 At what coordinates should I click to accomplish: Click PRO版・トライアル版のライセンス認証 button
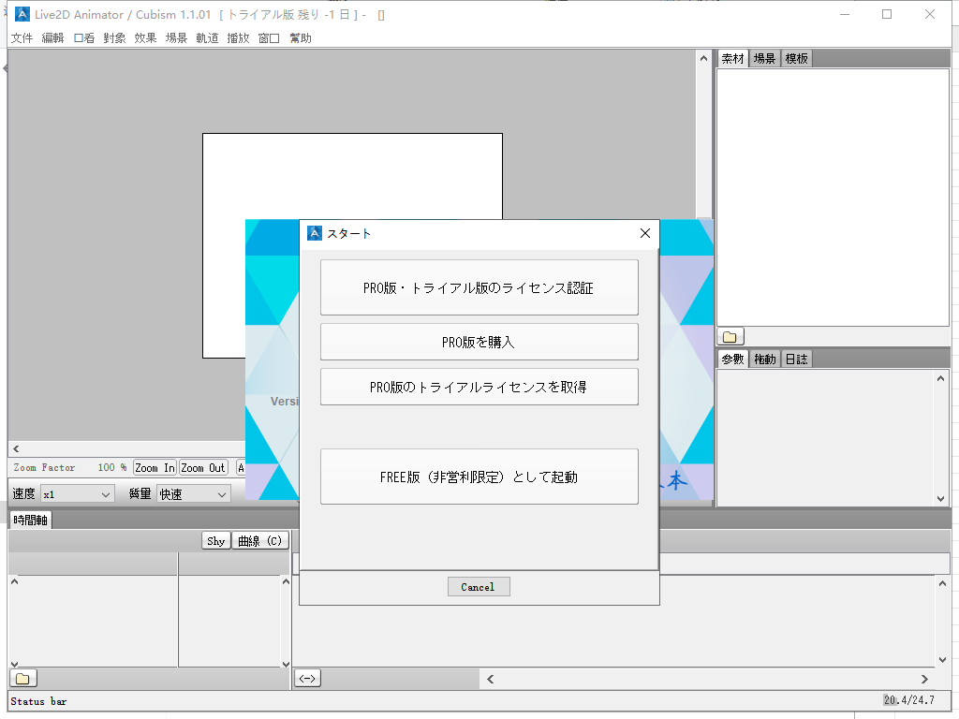coord(479,287)
